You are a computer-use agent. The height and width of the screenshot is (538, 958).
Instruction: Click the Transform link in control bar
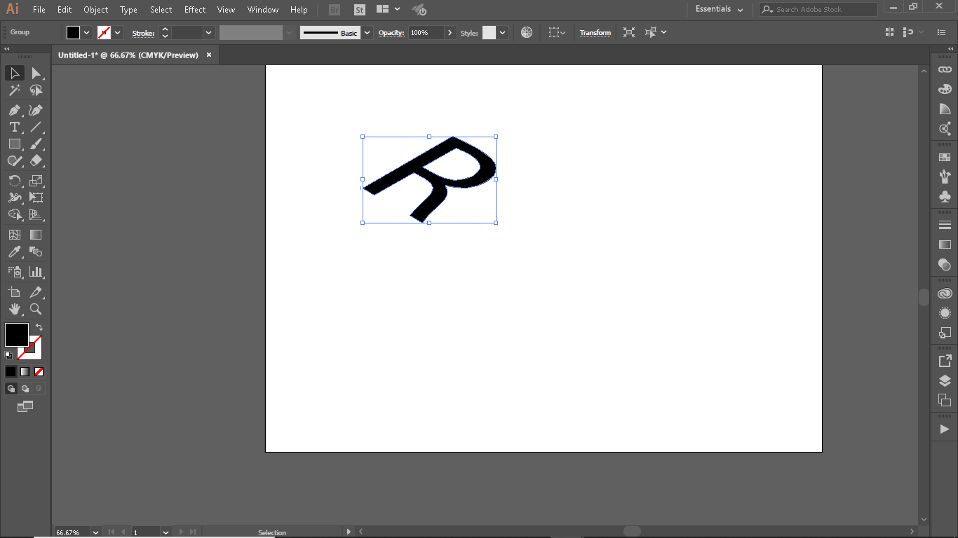coord(595,32)
